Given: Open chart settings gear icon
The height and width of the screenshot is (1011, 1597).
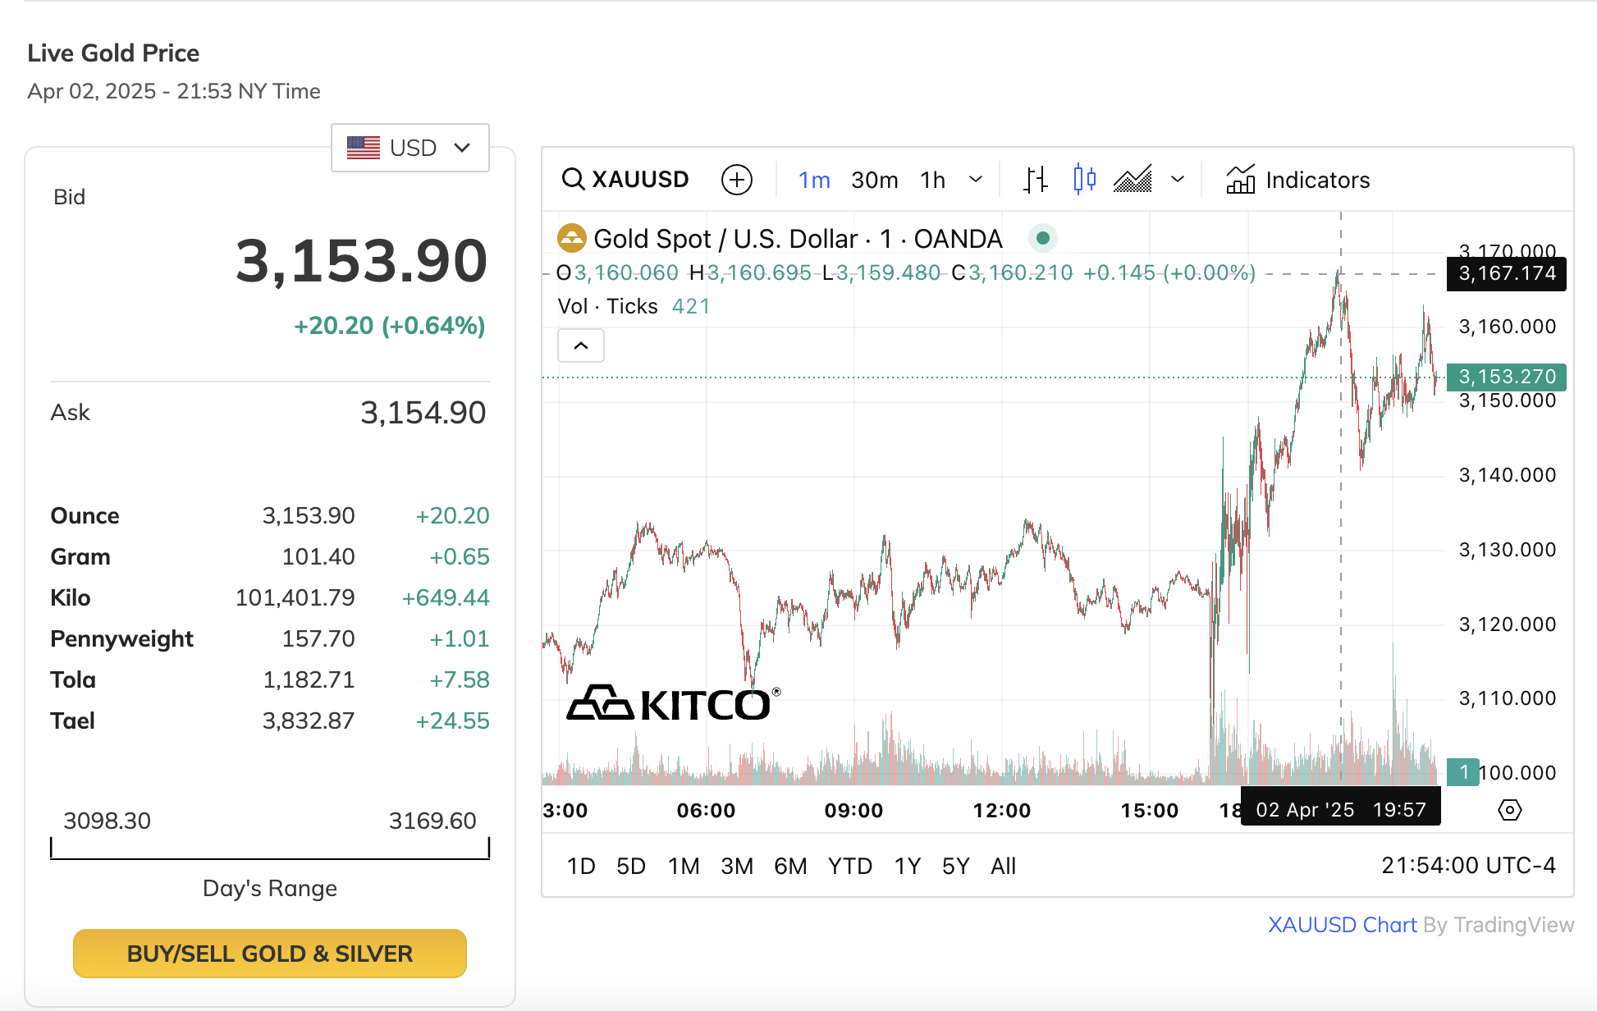Looking at the screenshot, I should coord(1509,810).
